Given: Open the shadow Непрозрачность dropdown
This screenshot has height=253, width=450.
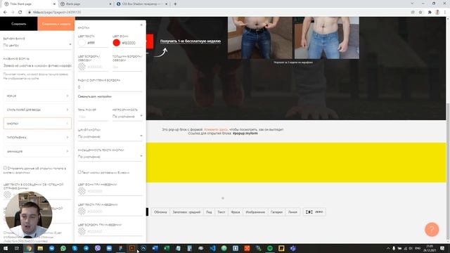Looking at the screenshot, I should pyautogui.click(x=127, y=117).
